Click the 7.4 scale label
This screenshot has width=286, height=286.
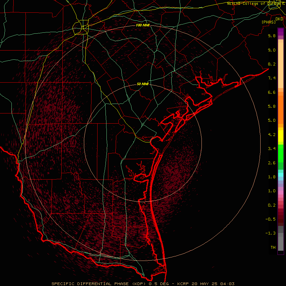272,78
